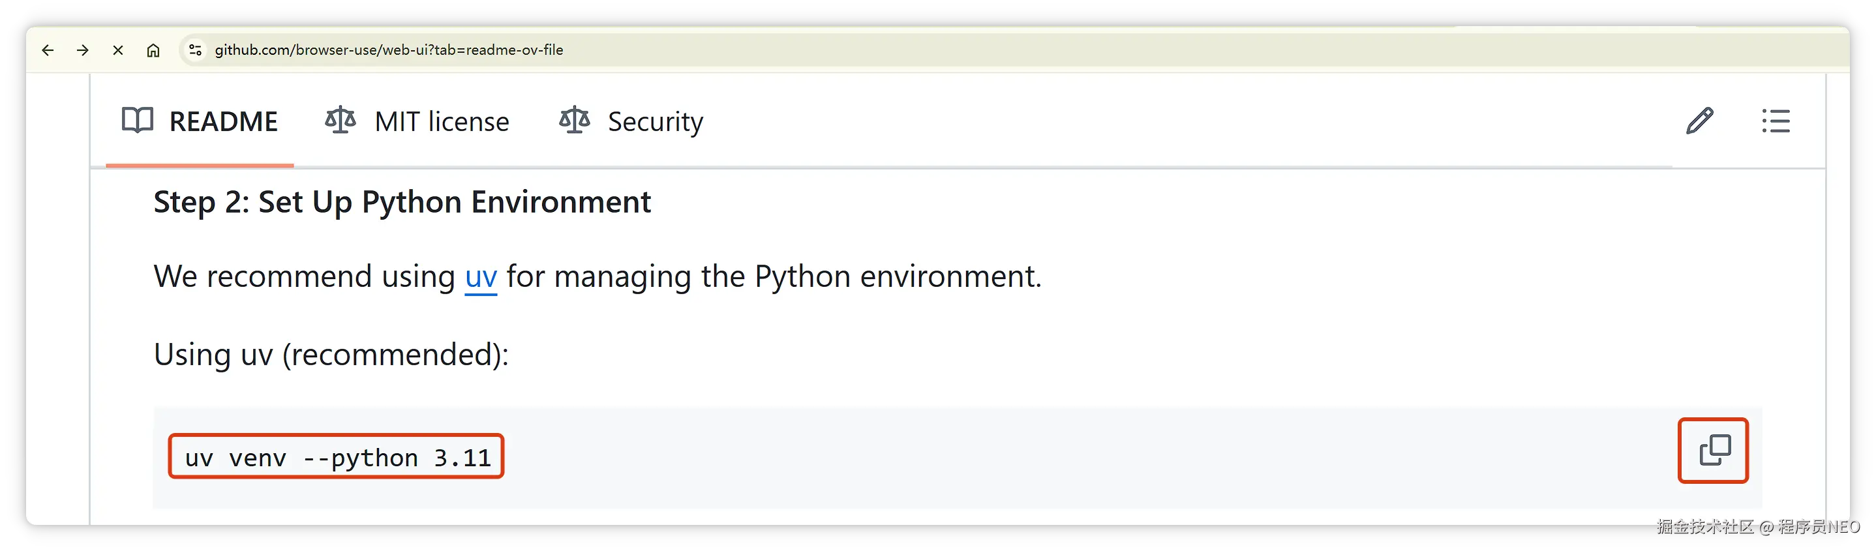Follow the uv hyperlink
The width and height of the screenshot is (1876, 551).
[x=481, y=277]
